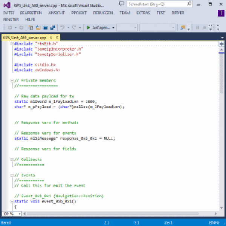This screenshot has height=226, width=226.
Task: Click the undo arrow icon
Action: click(x=63, y=28)
